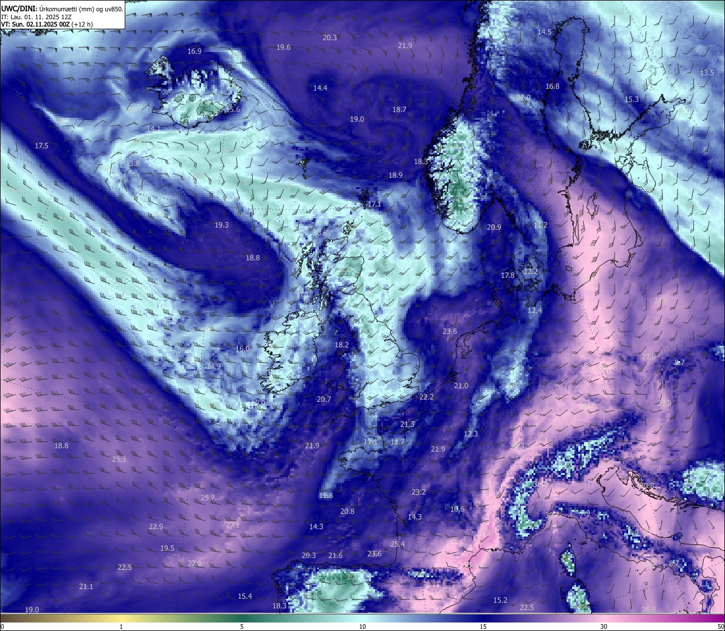The width and height of the screenshot is (725, 631).
Task: Click the 14.4 value on the map
Action: click(320, 88)
